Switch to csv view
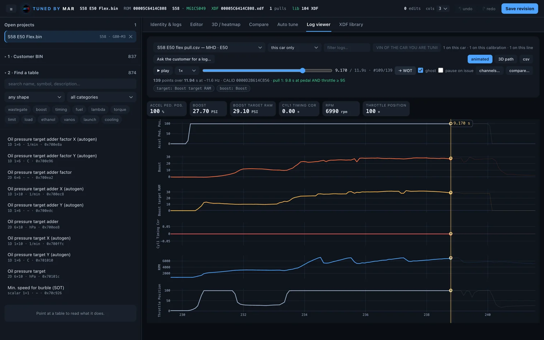544x340 pixels. coord(526,59)
